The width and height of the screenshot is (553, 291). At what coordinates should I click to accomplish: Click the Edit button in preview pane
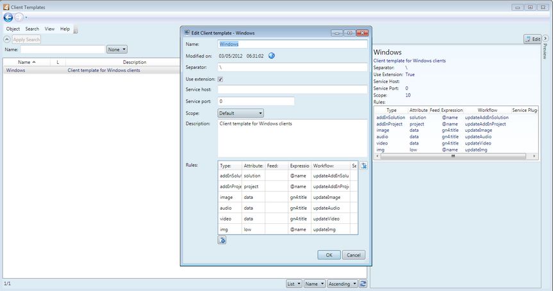pos(532,39)
